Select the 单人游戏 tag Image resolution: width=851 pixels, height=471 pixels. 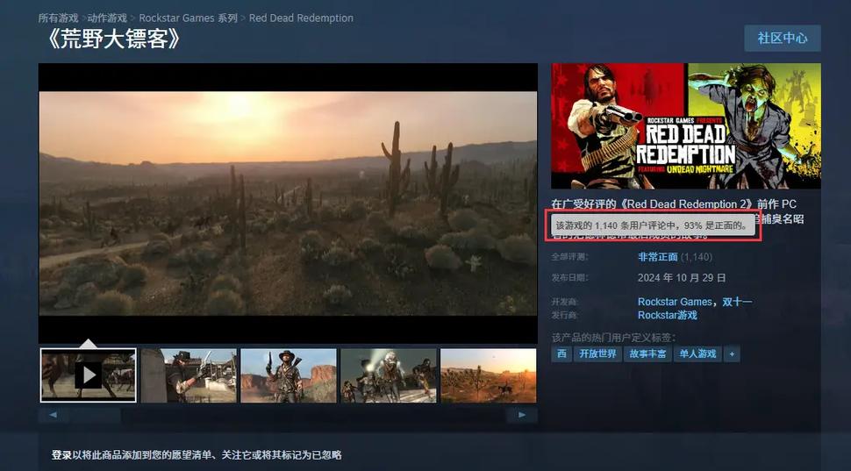pos(697,353)
